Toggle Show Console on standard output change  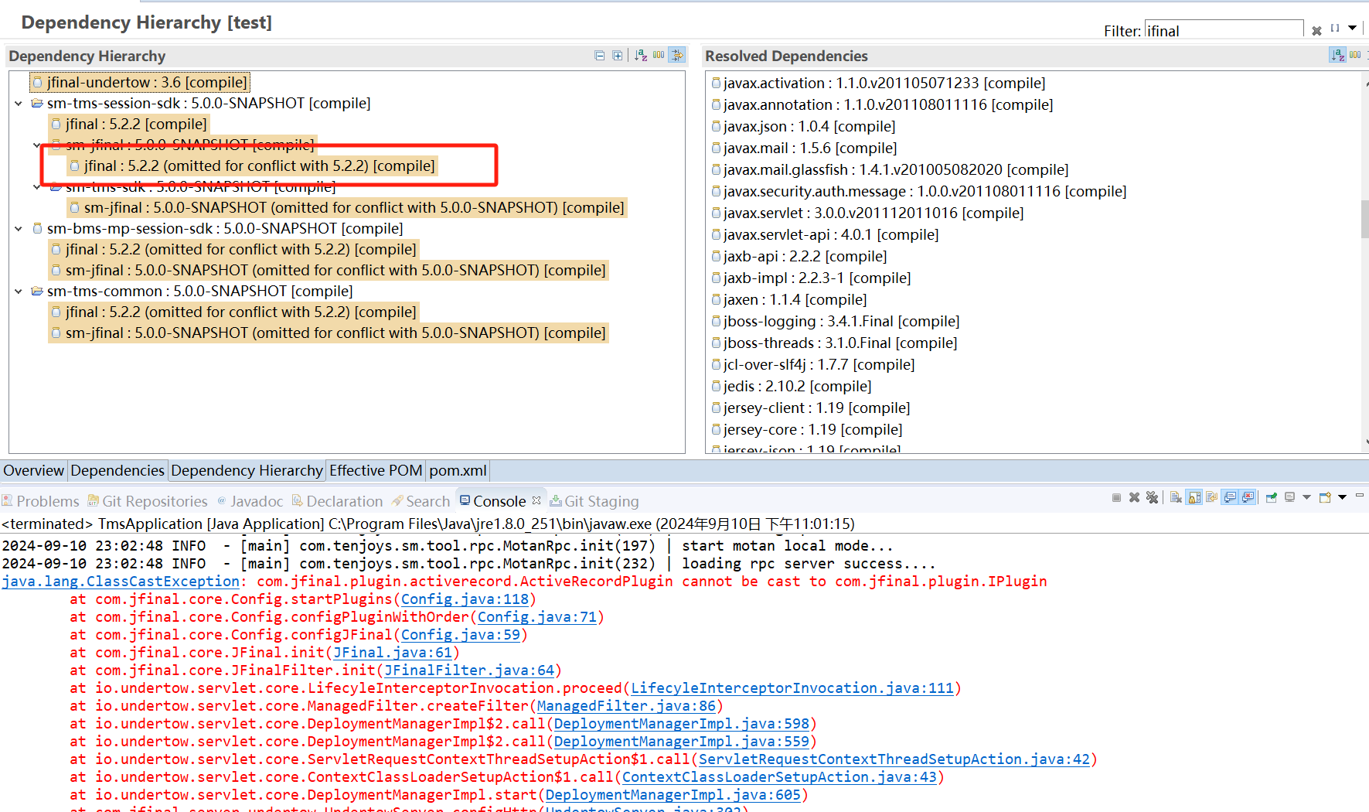1229,497
